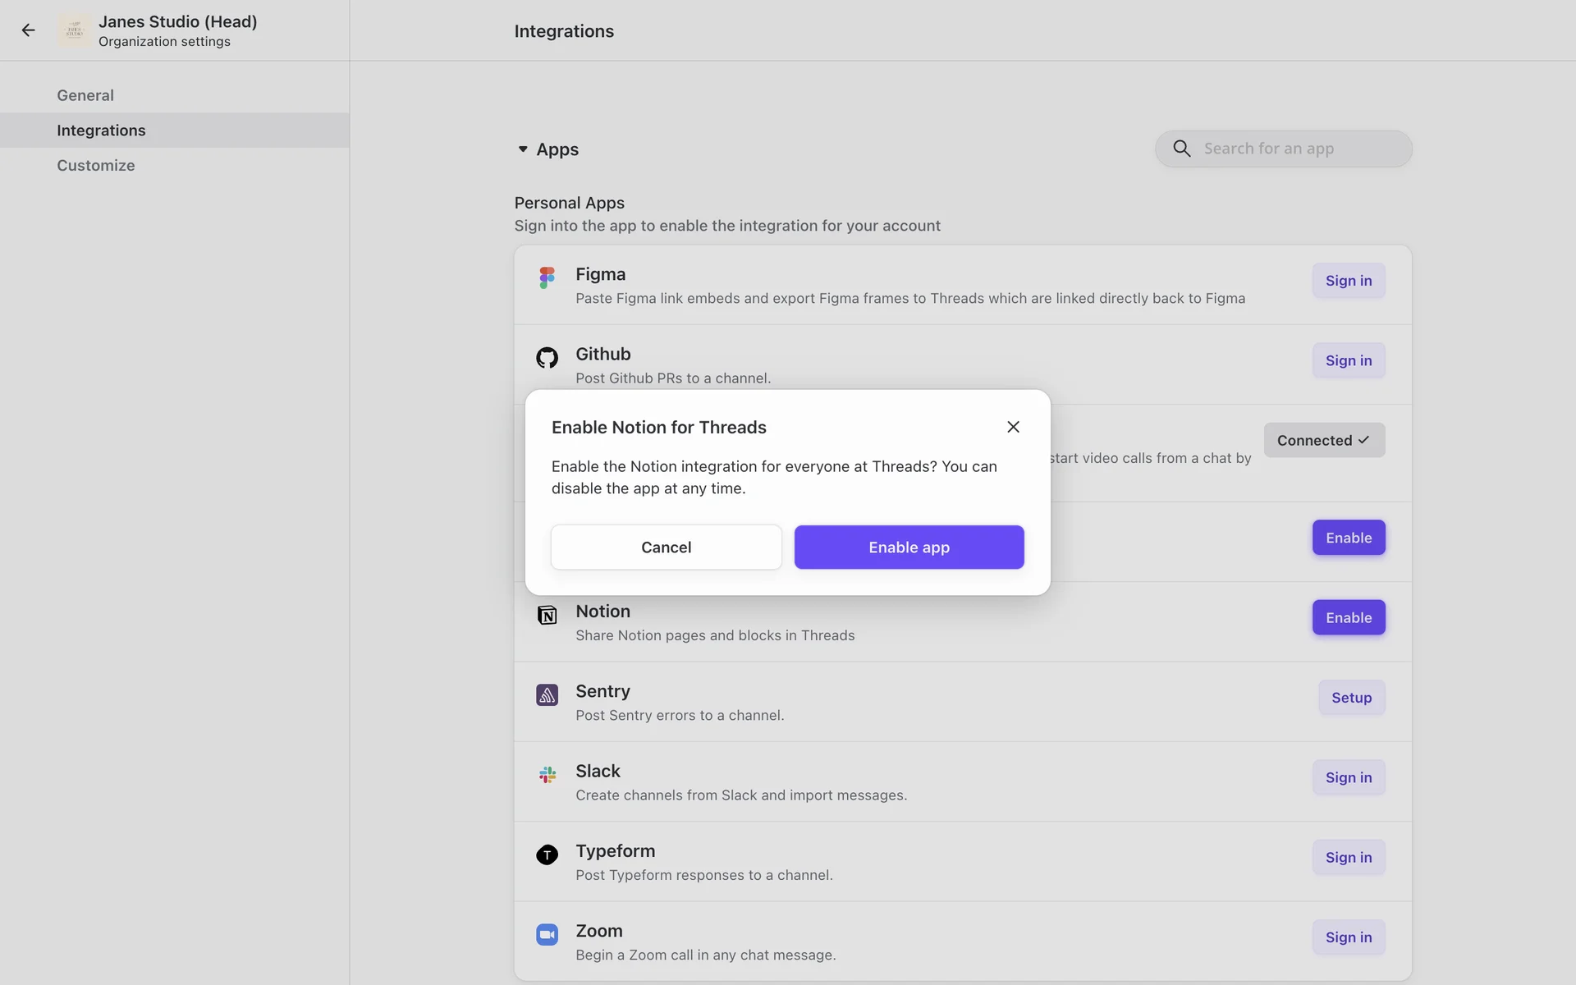The height and width of the screenshot is (985, 1576).
Task: Click the Janes Studio organization logo
Action: (x=75, y=30)
